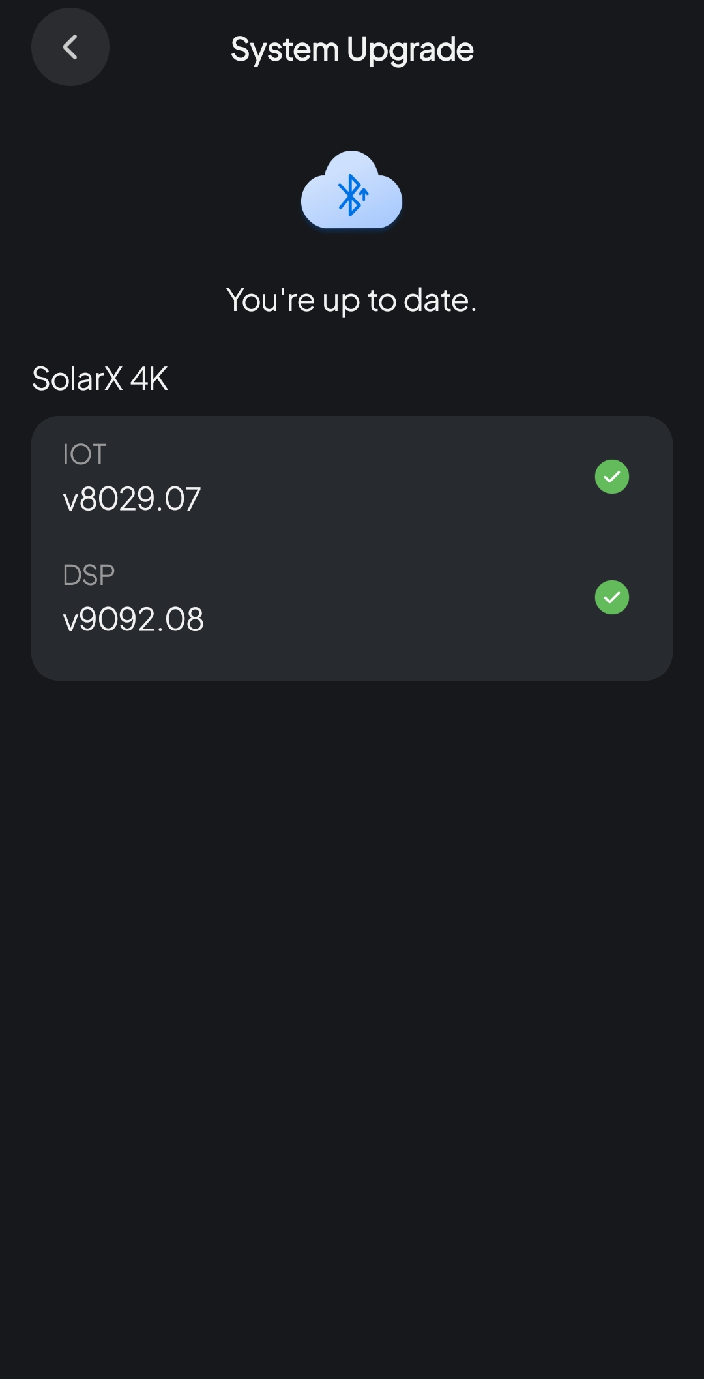
Task: Tap "4K" in the device name
Action: pyautogui.click(x=149, y=379)
